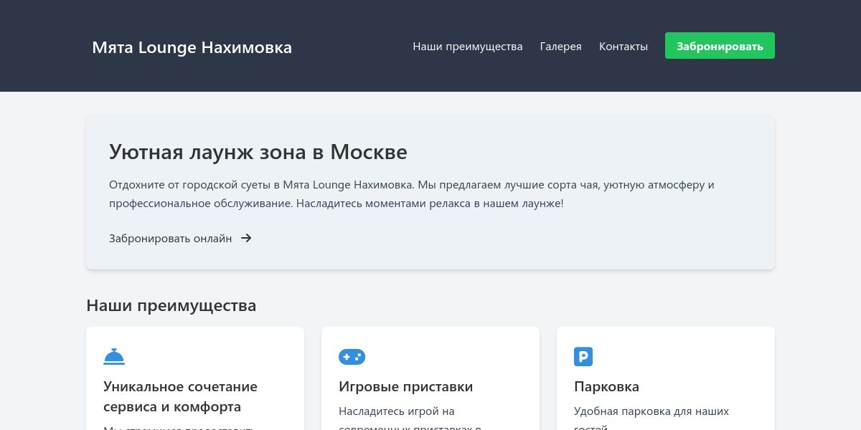Click the Уютная лаунж зона в Москве heading

pyautogui.click(x=258, y=152)
